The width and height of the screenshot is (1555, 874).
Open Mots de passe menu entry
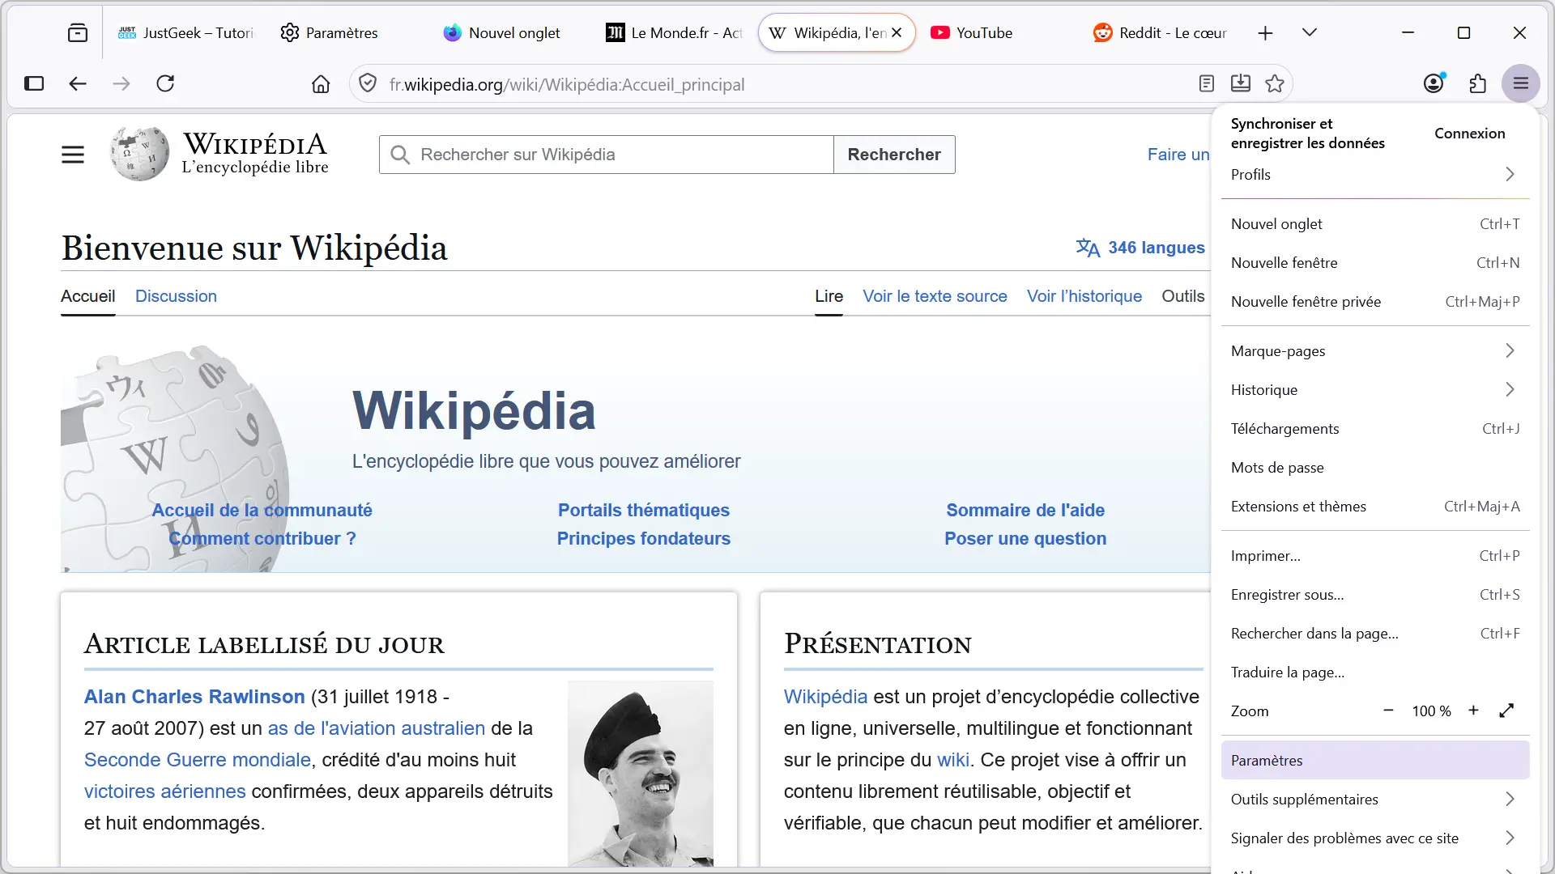point(1374,468)
